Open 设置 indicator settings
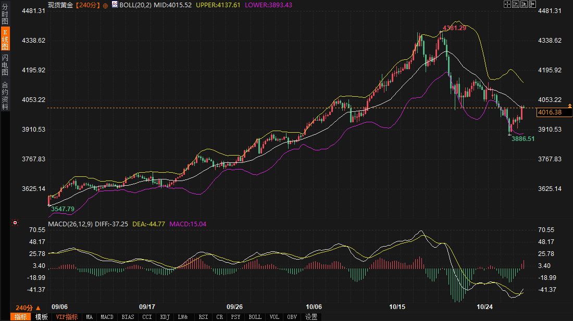This screenshot has width=573, height=321. click(311, 317)
